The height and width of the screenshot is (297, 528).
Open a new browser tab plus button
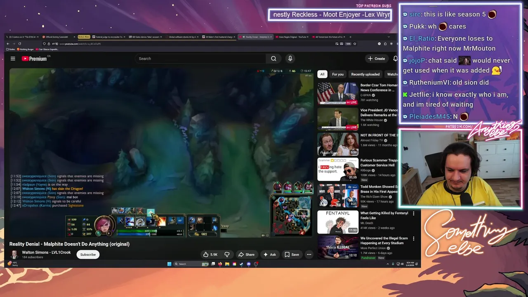click(350, 37)
